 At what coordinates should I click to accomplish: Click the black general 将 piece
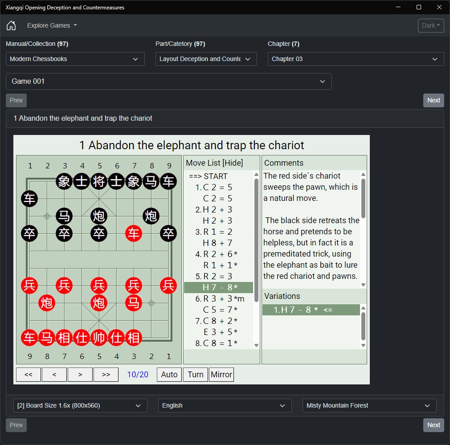[99, 181]
